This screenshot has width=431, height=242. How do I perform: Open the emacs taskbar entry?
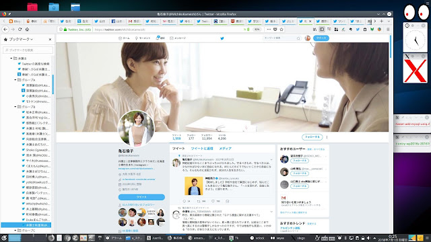(196, 238)
